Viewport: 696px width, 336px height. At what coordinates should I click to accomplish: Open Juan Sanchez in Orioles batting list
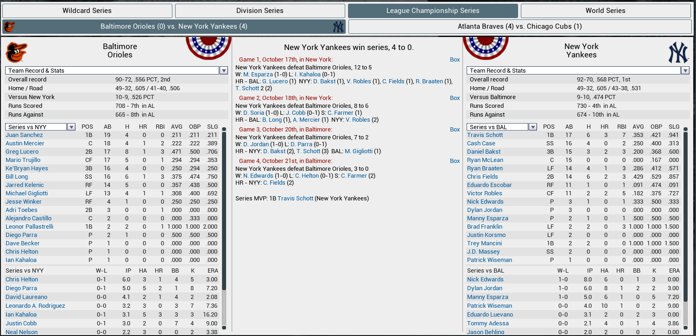pyautogui.click(x=24, y=135)
